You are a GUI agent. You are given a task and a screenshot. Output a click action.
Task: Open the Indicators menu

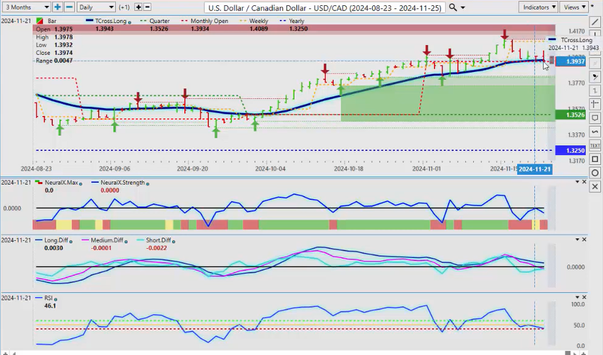pyautogui.click(x=539, y=7)
